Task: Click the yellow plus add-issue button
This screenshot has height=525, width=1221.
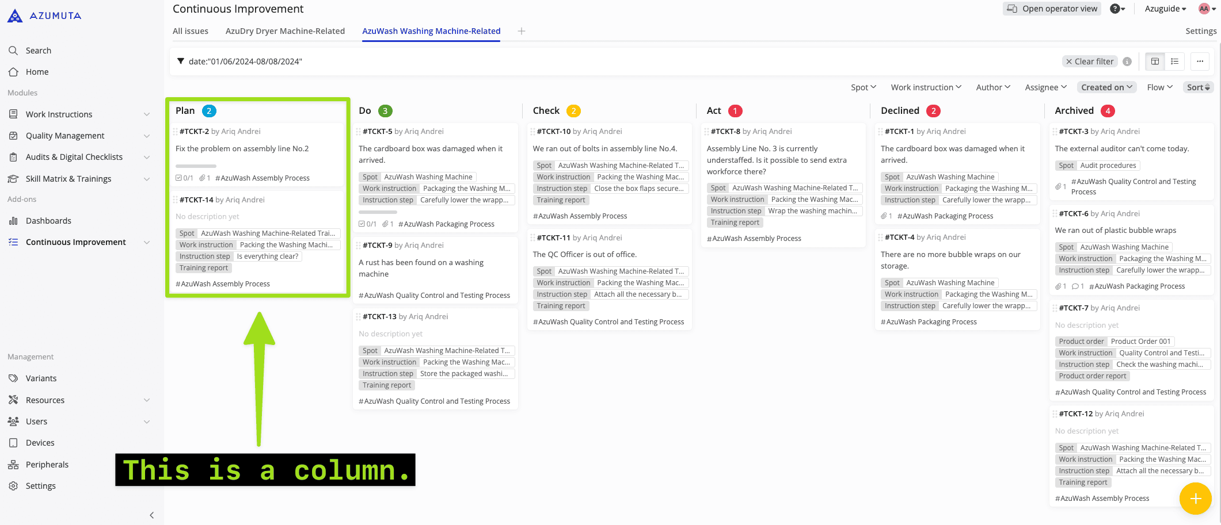Action: point(1195,499)
